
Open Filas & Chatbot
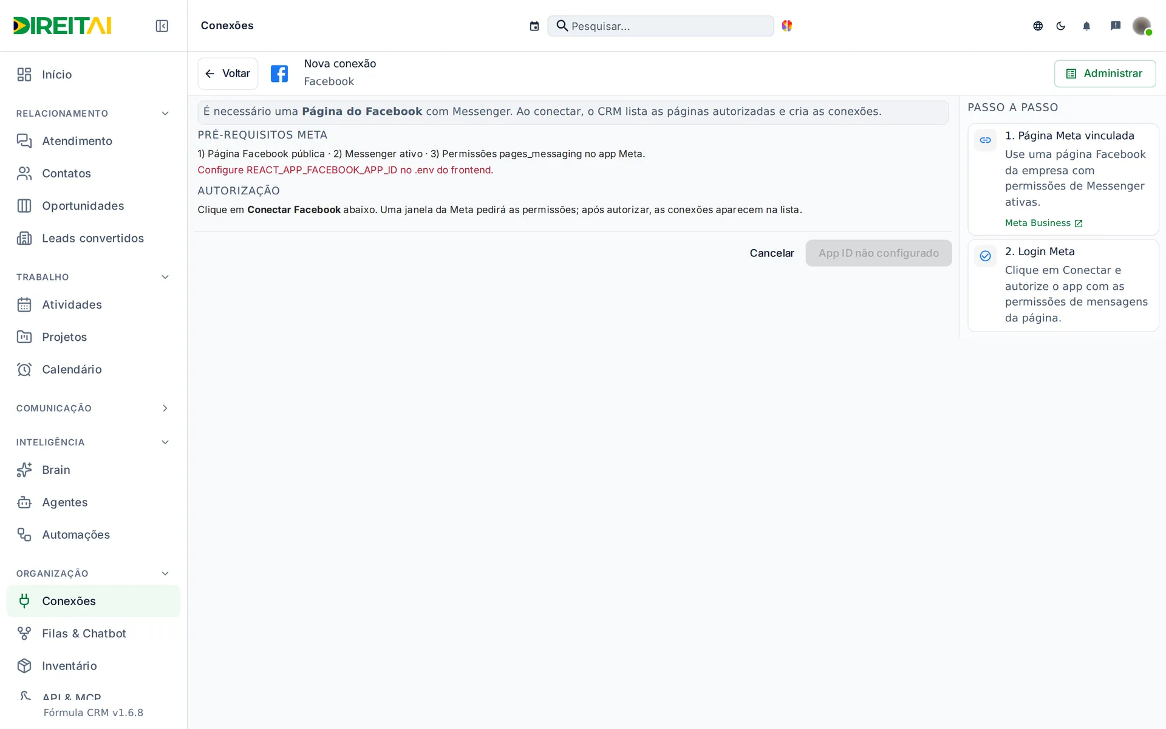point(94,634)
